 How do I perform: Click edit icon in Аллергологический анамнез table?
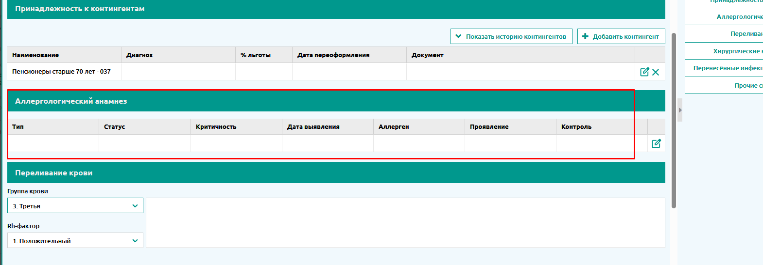coord(656,143)
